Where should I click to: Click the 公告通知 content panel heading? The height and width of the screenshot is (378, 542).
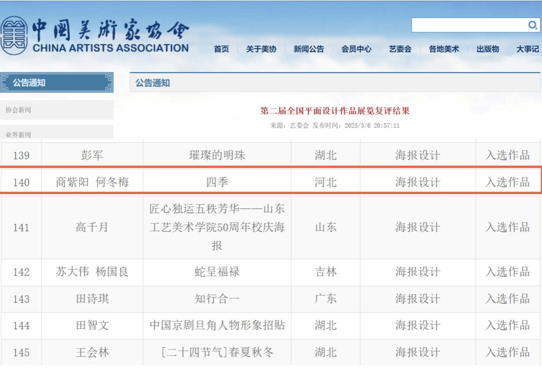coord(153,83)
